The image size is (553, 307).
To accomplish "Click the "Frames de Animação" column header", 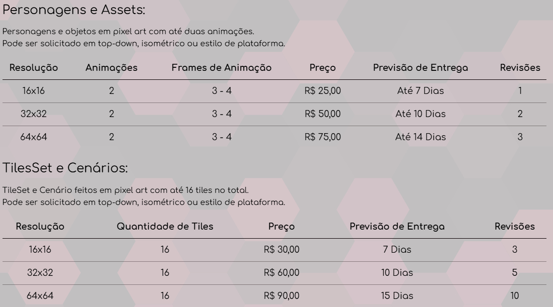I will pos(222,68).
